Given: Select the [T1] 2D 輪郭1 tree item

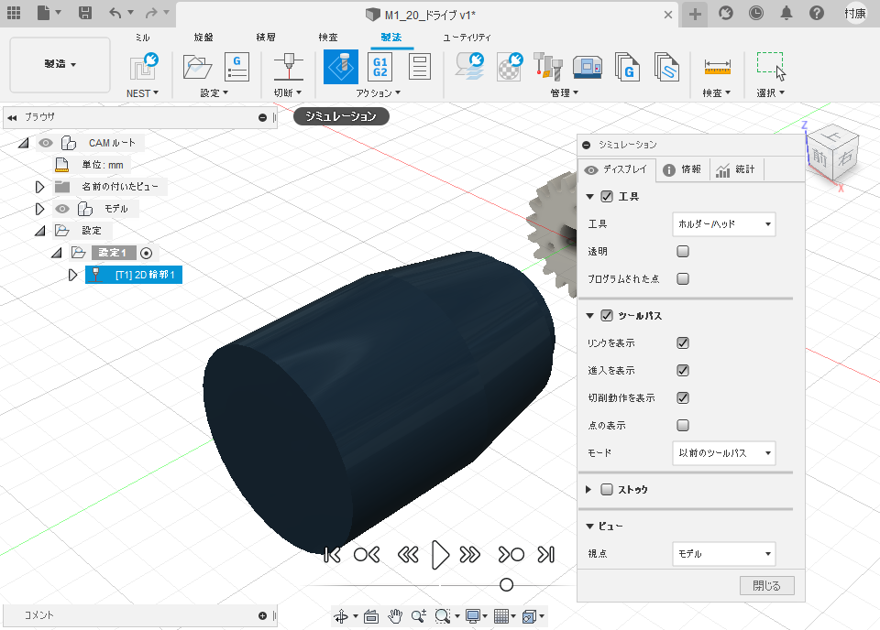Looking at the screenshot, I should click(x=134, y=275).
